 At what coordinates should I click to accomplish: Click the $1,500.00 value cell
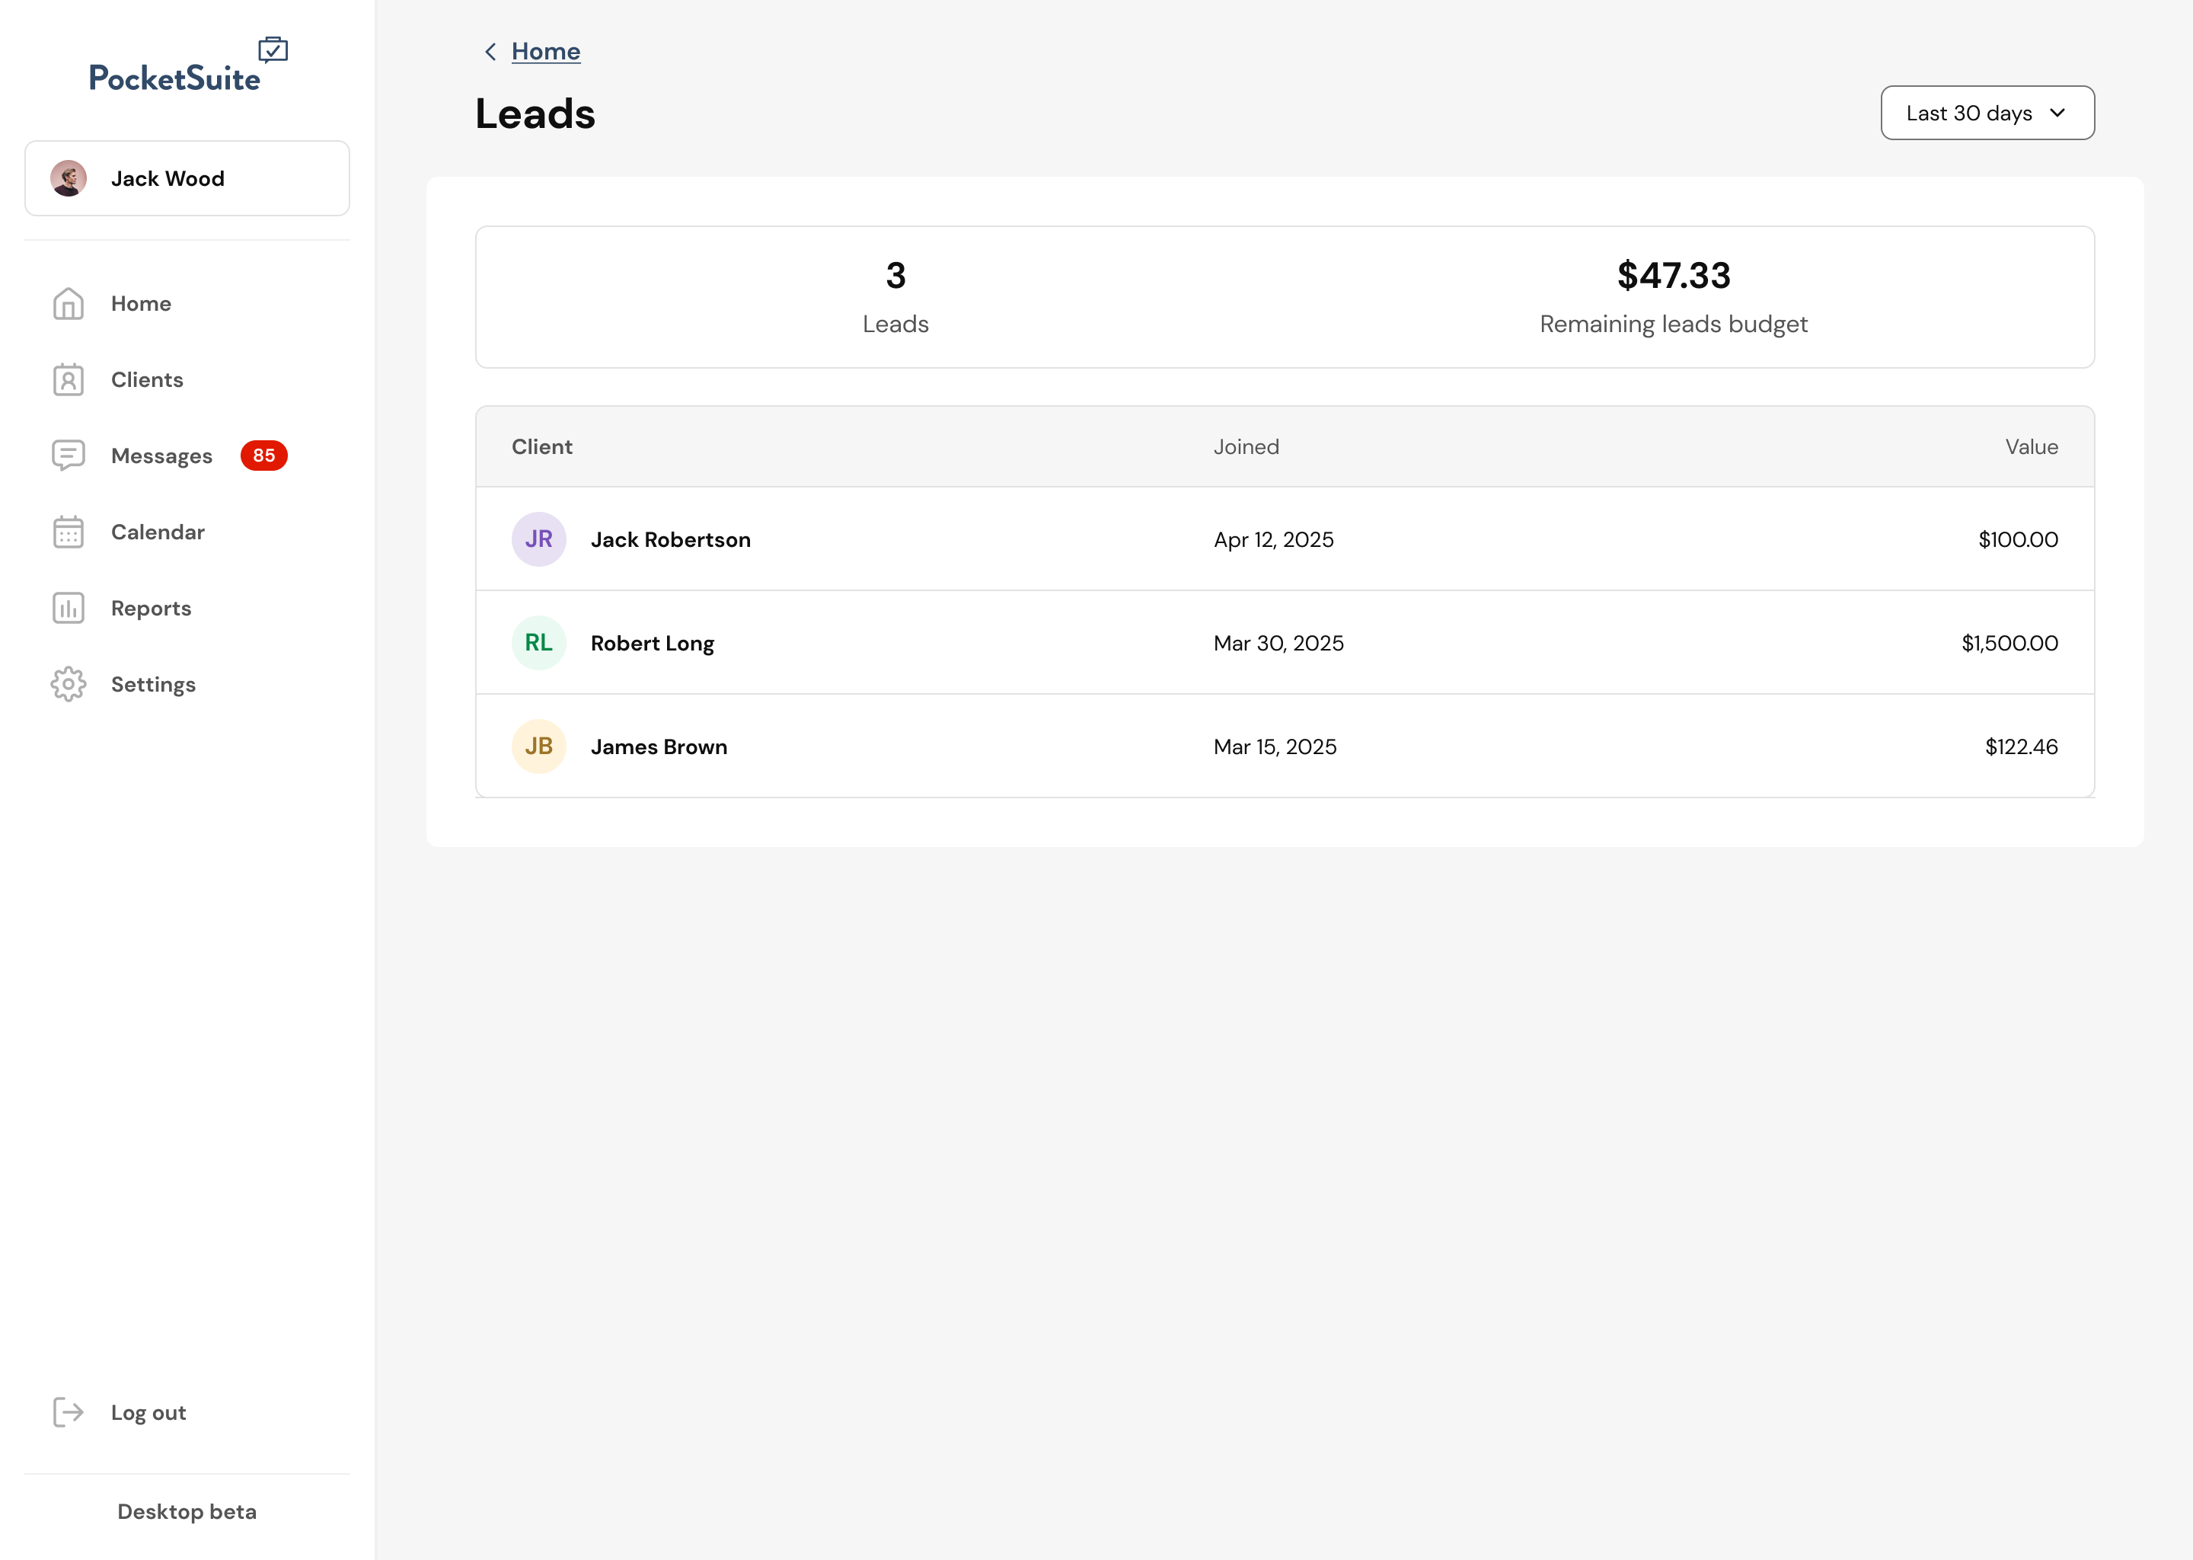tap(2009, 644)
